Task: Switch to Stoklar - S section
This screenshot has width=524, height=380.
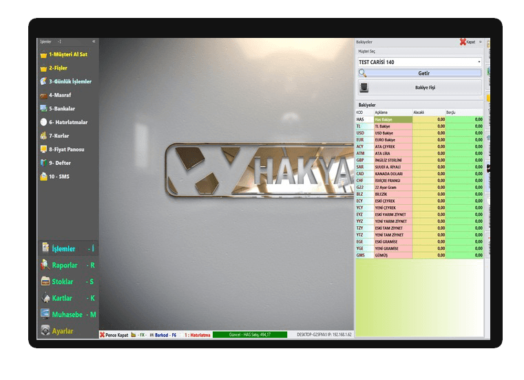Action: (68, 281)
